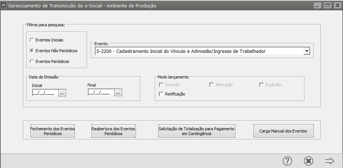Viewport: 343px width, 168px height.
Task: Click the help question mark icon
Action: (x=287, y=161)
